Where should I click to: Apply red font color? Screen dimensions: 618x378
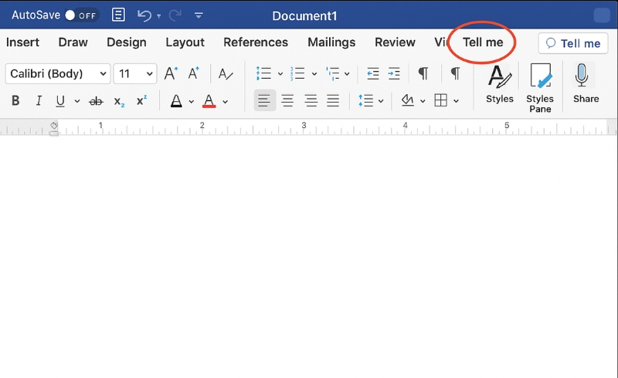point(209,101)
